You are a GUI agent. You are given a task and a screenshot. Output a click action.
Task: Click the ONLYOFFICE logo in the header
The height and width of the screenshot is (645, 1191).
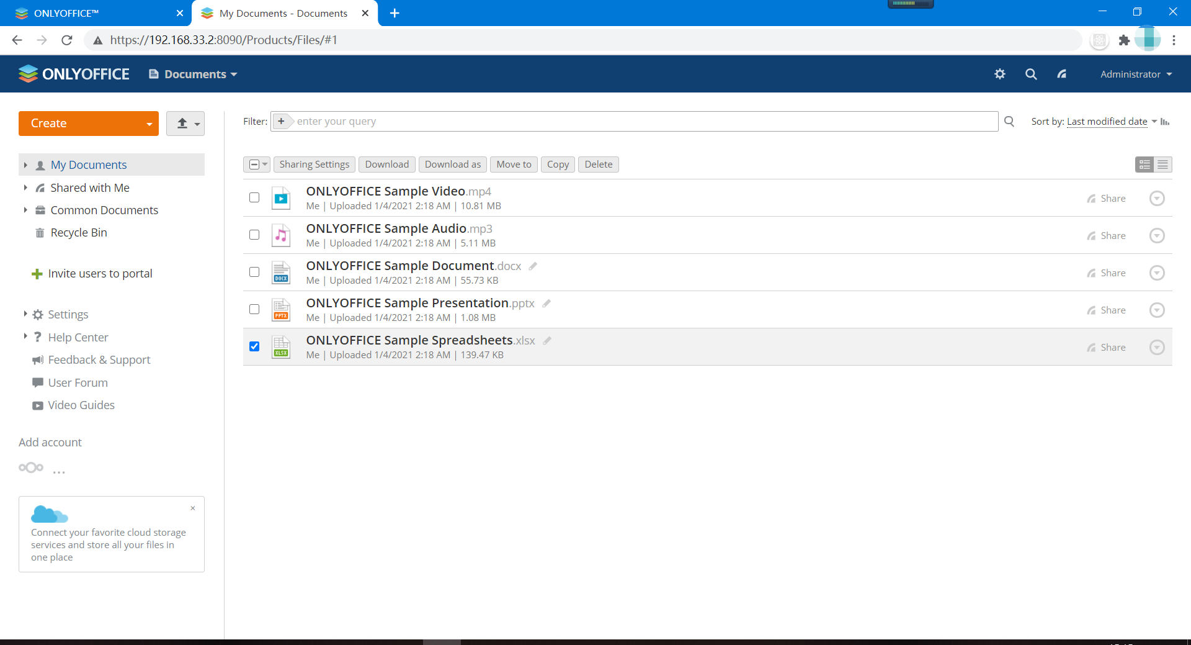(74, 73)
